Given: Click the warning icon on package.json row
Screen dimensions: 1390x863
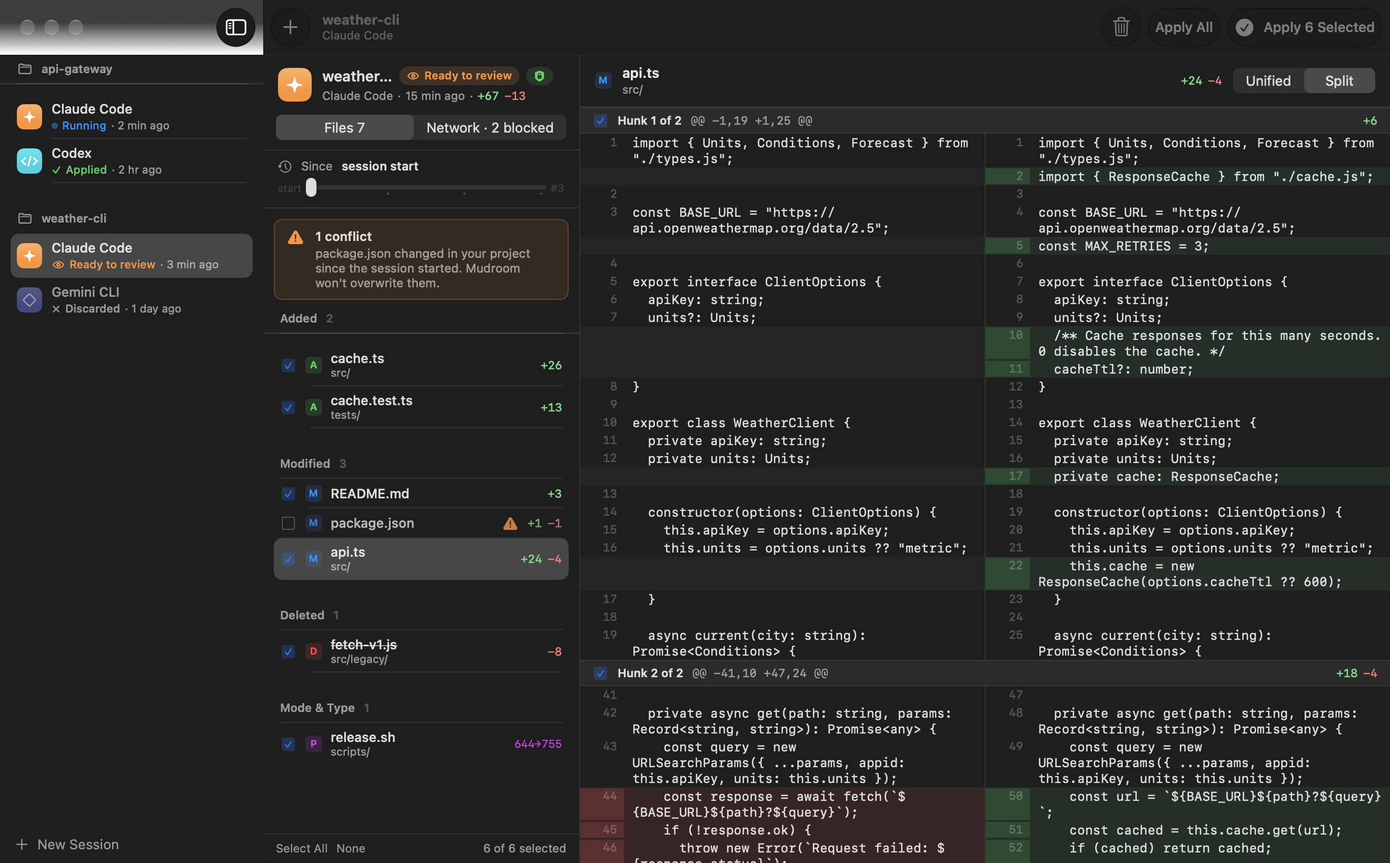Looking at the screenshot, I should pos(510,524).
